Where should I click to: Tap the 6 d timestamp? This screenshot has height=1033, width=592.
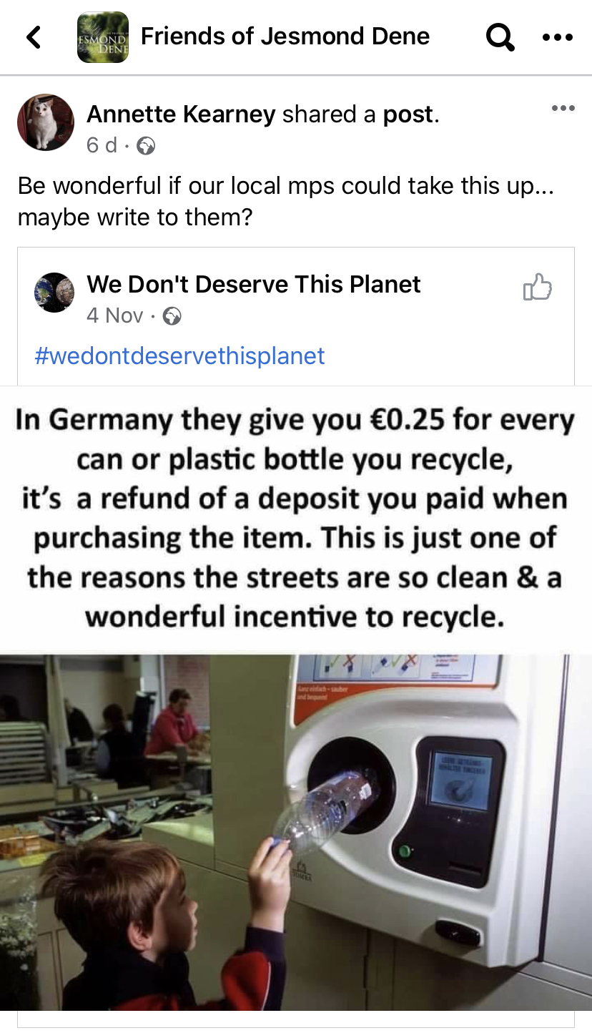(102, 145)
